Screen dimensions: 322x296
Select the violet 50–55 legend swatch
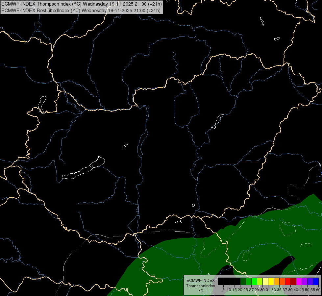click(x=310, y=281)
